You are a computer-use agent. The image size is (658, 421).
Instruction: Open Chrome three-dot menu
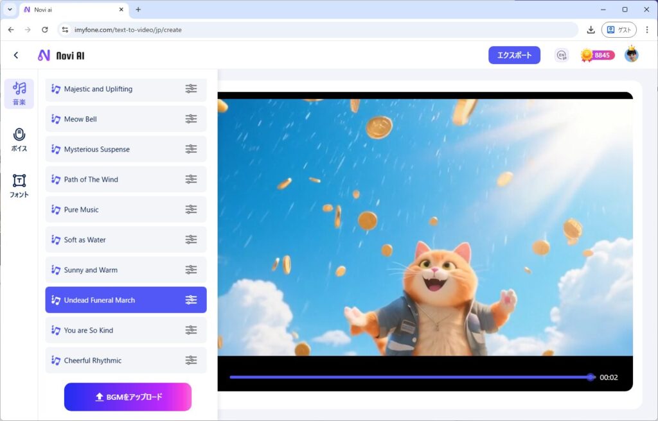click(646, 30)
